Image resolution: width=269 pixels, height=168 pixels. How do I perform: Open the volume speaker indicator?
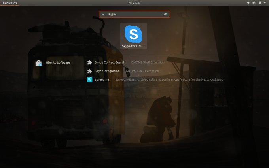pyautogui.click(x=254, y=3)
